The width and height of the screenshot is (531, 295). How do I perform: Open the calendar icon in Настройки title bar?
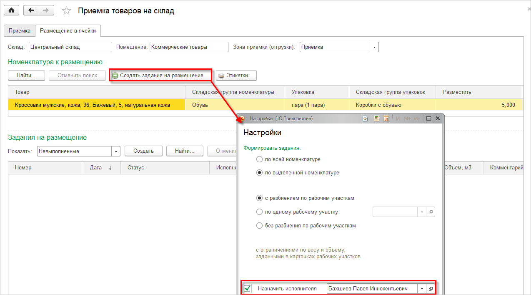pos(386,119)
